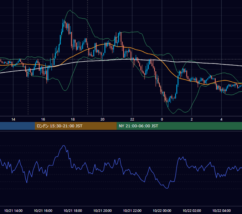Click the 14 hour axis label
242x214 pixels.
click(x=13, y=119)
